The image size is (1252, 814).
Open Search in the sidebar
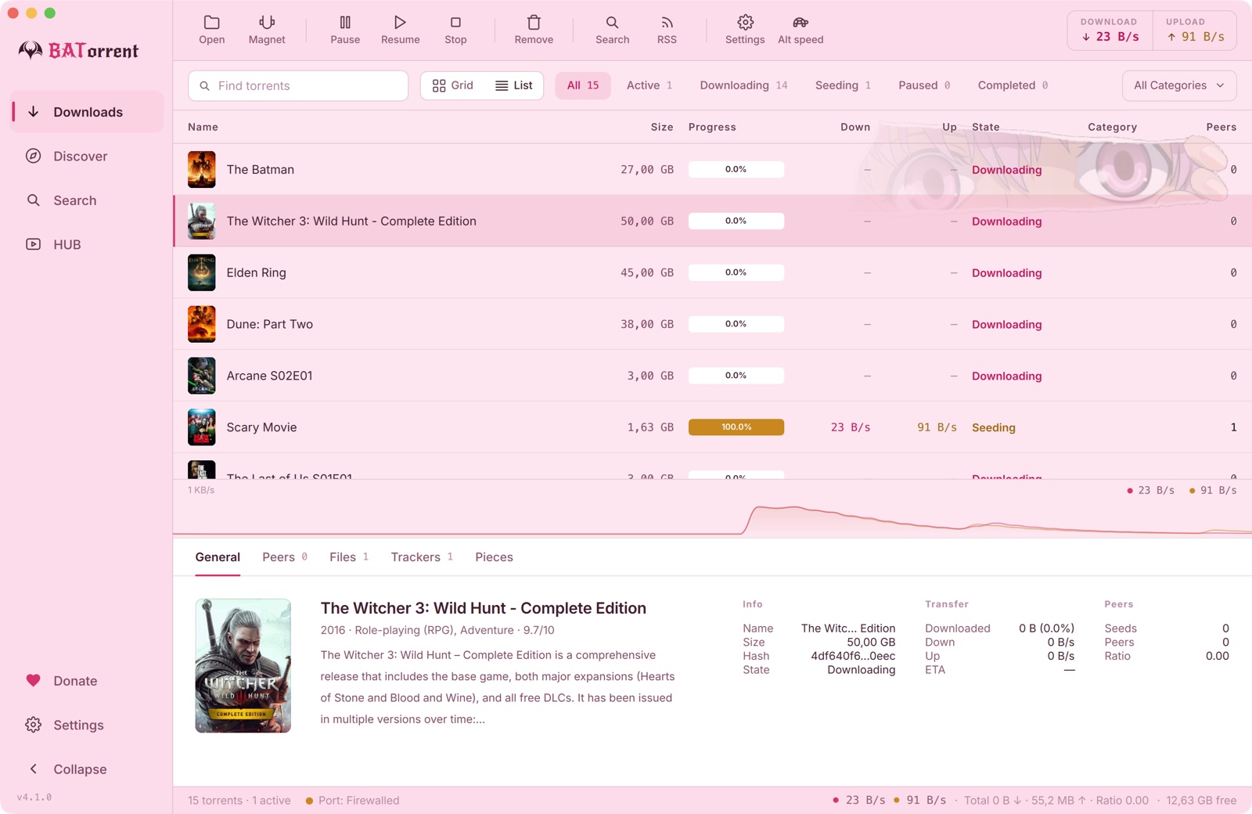87,200
